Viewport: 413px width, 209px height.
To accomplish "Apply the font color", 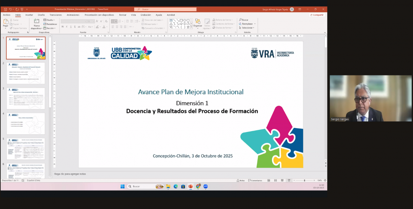I will point(104,27).
